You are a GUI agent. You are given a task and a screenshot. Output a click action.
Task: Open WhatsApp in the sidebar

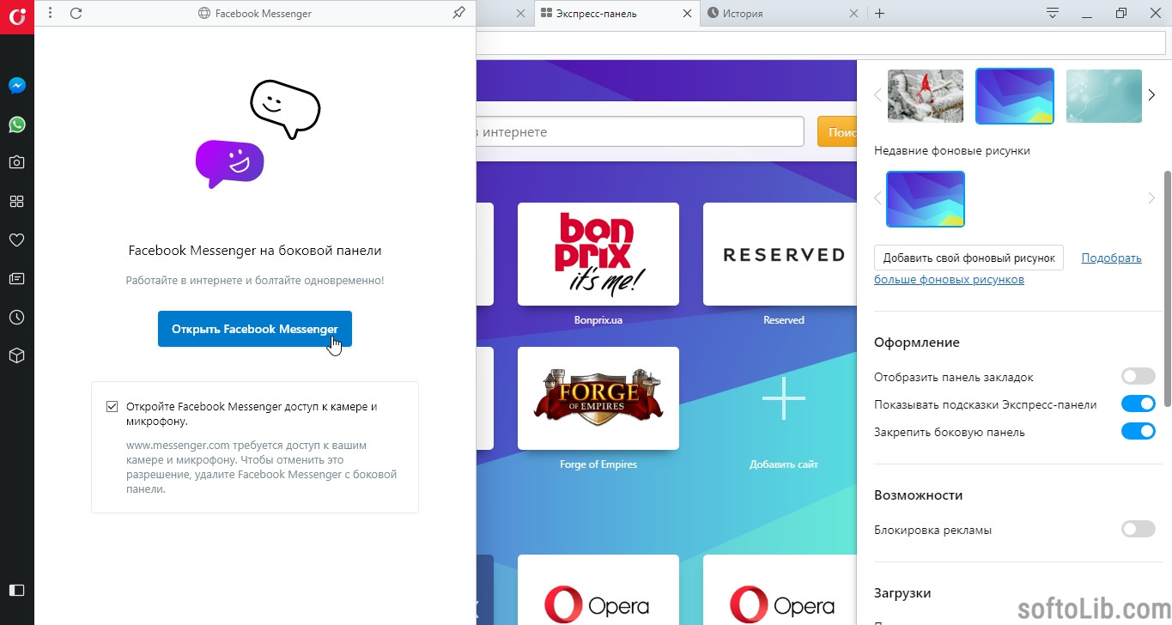(16, 124)
